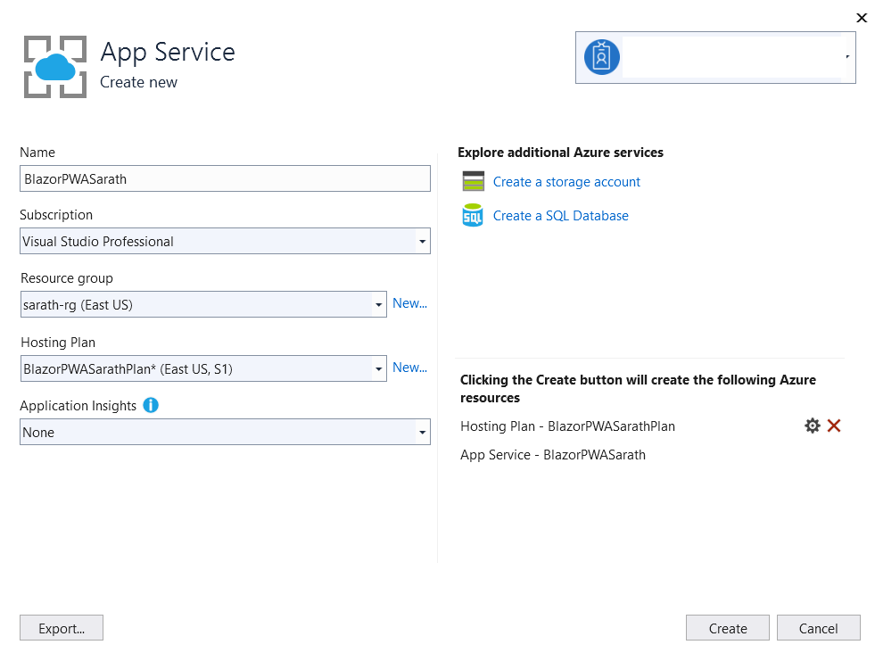Image resolution: width=875 pixels, height=653 pixels.
Task: Click the SQL Database service icon
Action: 473,215
